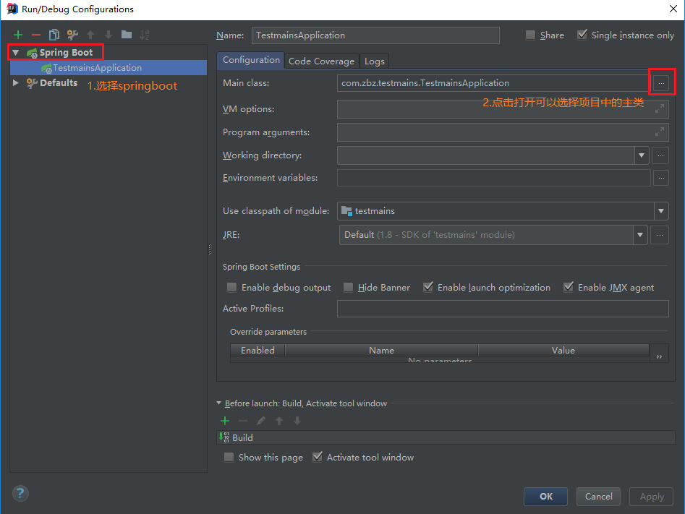Open edit defaults wrench icon in toolbar
This screenshot has width=685, height=514.
72,35
